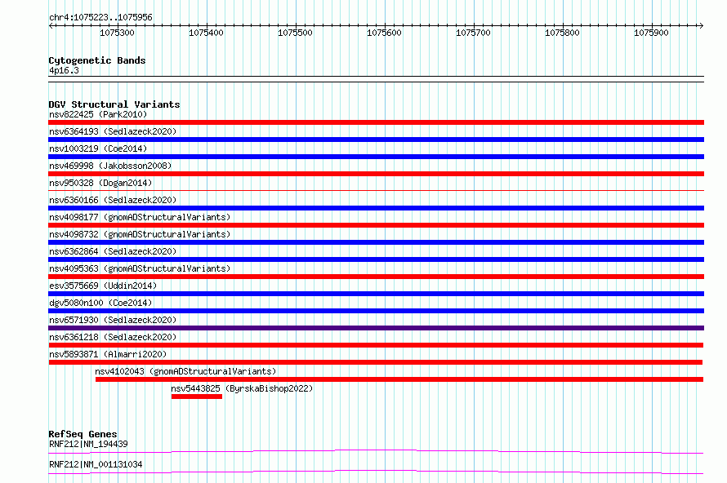The height and width of the screenshot is (483, 727).
Task: Open the RNF212|NM_001131034 gene label
Action: [x=96, y=464]
